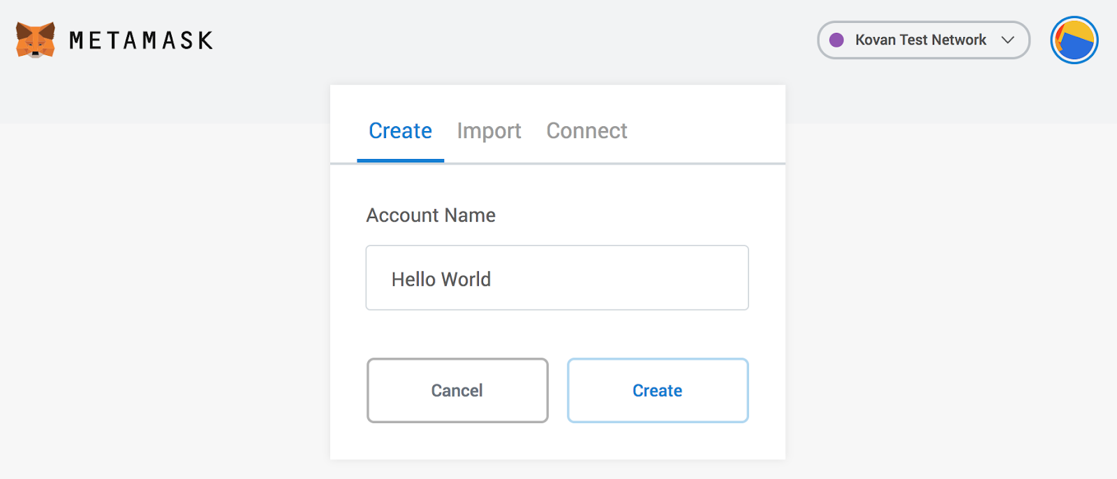Open the Kovan Test Network dropdown

coord(924,40)
